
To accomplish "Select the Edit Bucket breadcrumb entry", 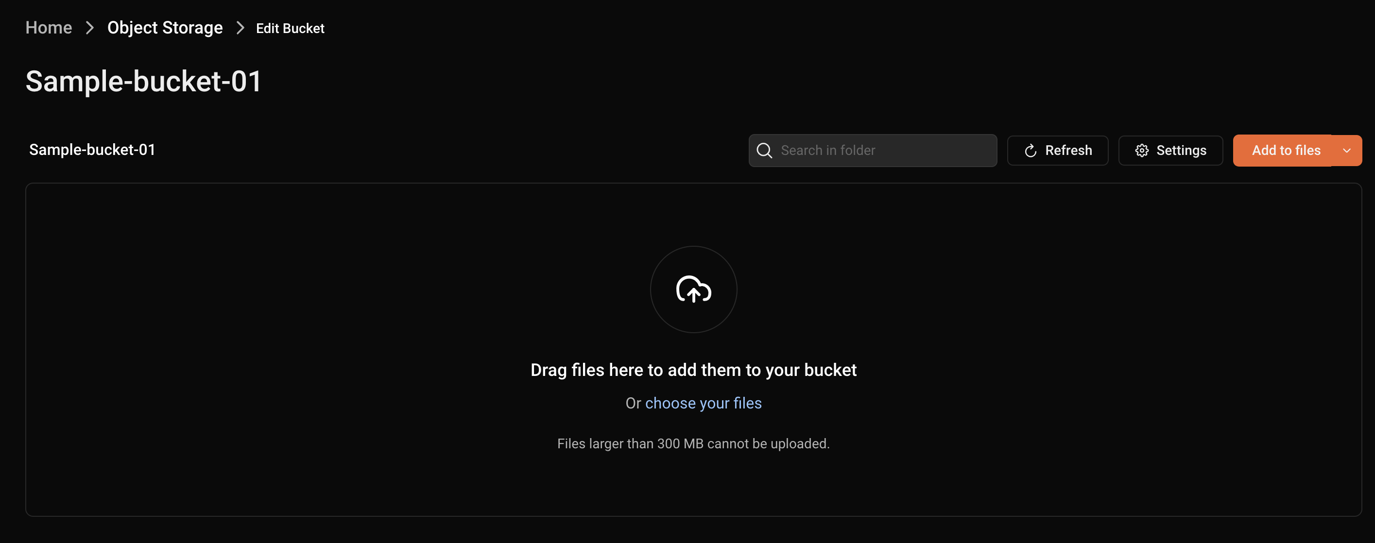I will [290, 28].
